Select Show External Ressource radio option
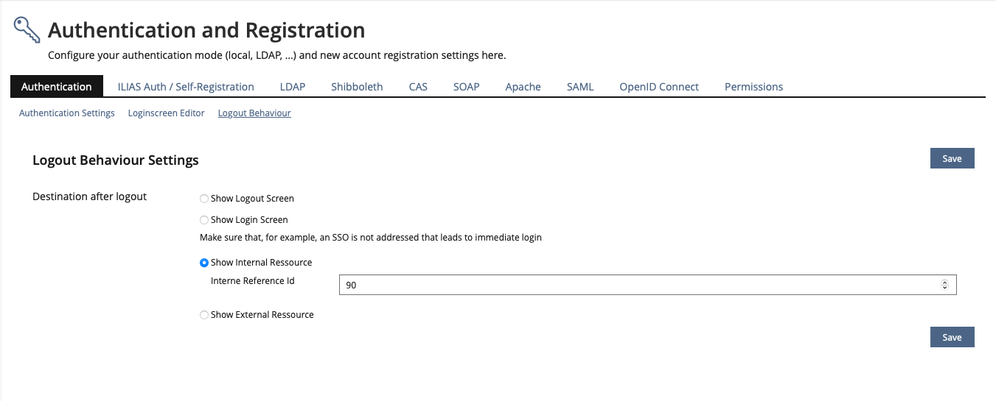This screenshot has height=401, width=996. point(204,315)
